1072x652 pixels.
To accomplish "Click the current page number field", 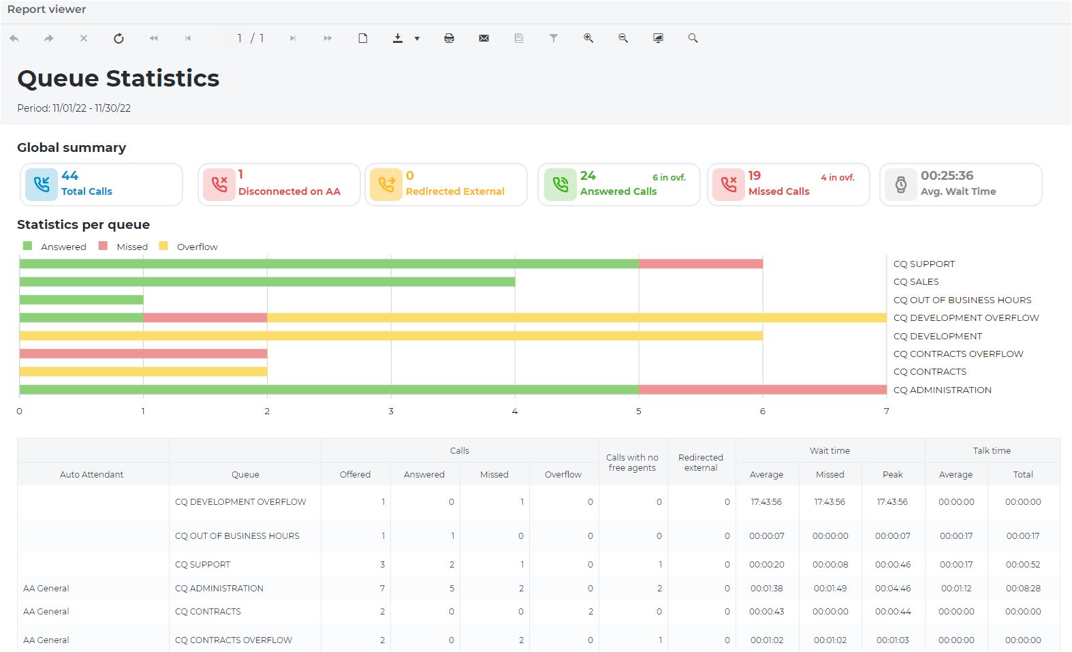I will point(239,39).
